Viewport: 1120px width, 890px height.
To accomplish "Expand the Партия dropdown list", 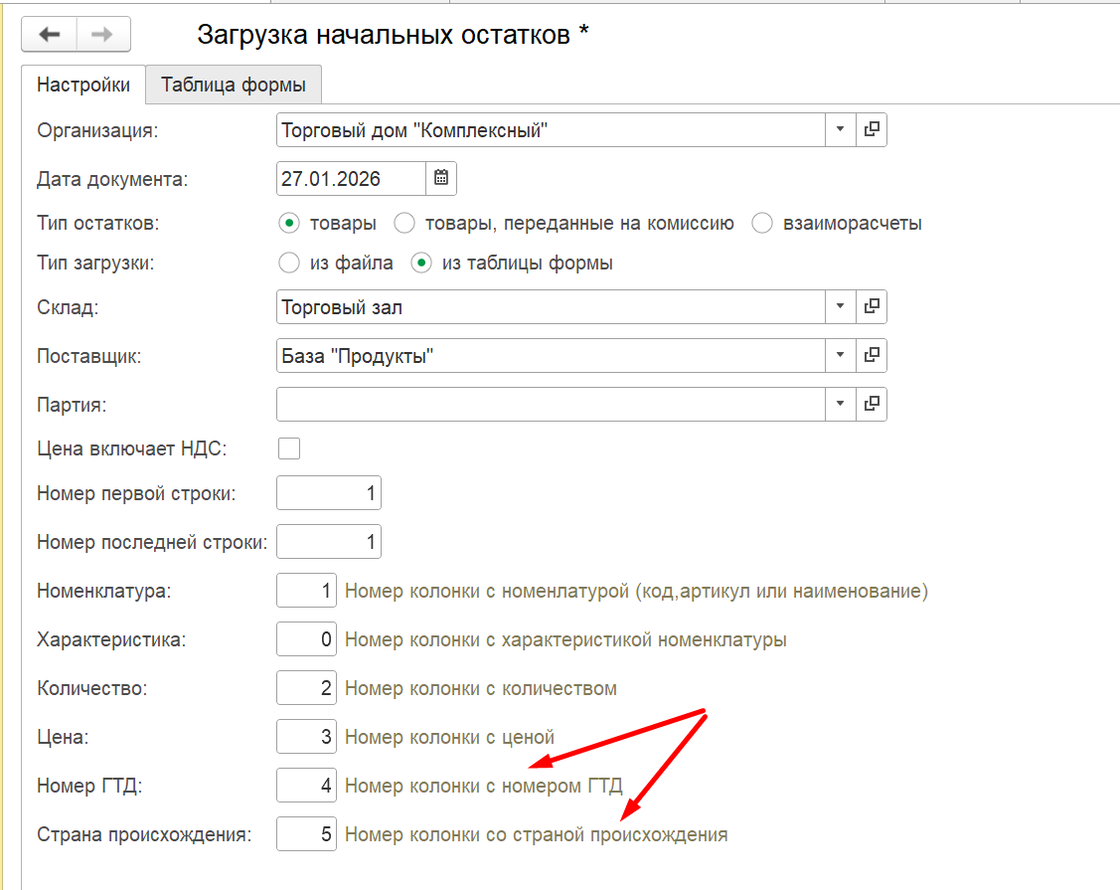I will point(841,404).
